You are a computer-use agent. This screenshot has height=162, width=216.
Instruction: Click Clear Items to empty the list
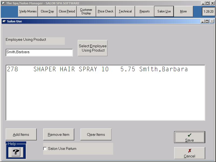[96, 134]
